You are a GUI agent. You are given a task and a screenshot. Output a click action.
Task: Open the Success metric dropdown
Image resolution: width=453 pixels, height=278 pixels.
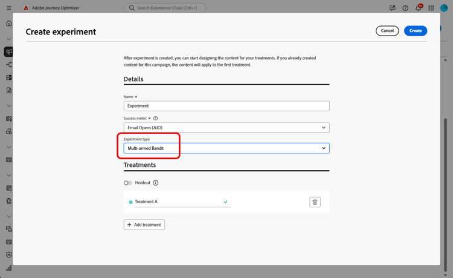226,128
